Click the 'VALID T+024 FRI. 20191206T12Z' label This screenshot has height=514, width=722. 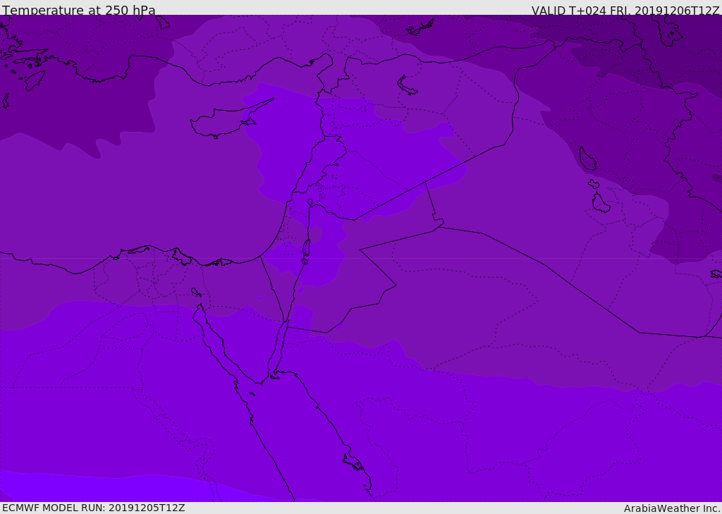[625, 10]
